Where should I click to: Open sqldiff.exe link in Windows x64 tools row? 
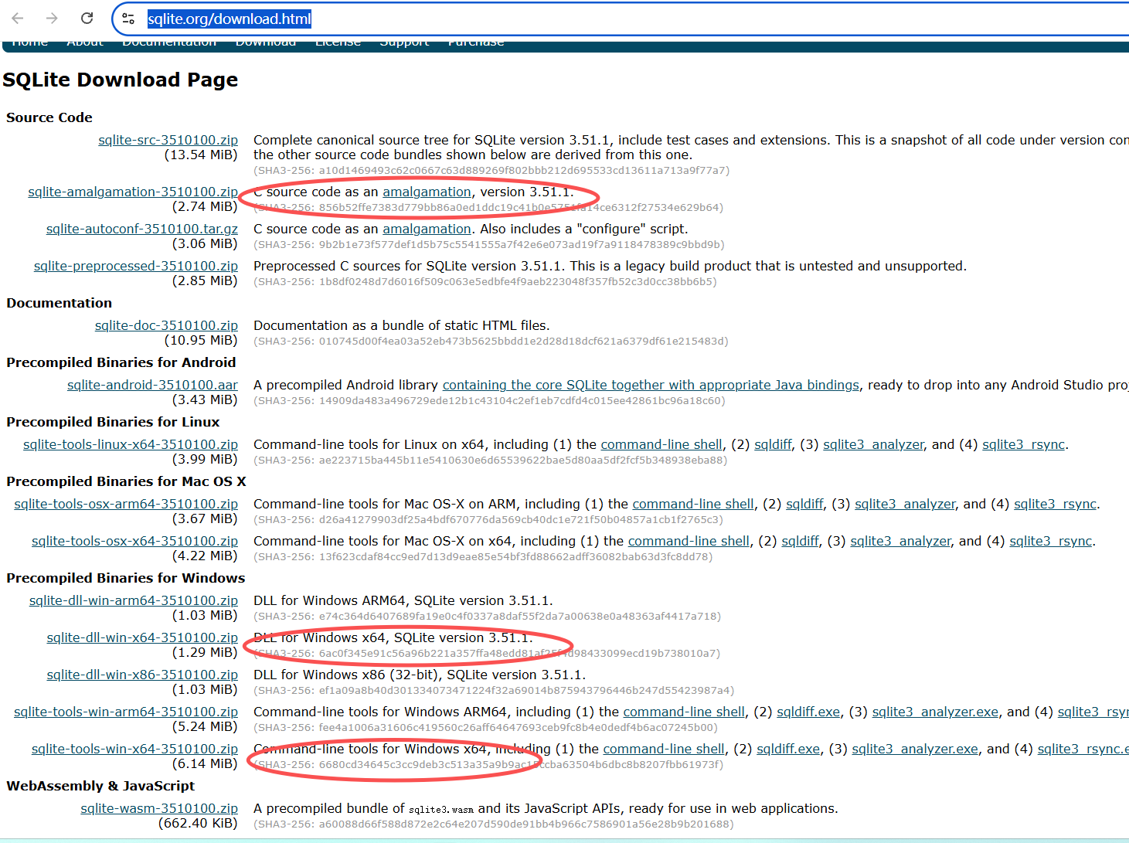[788, 749]
